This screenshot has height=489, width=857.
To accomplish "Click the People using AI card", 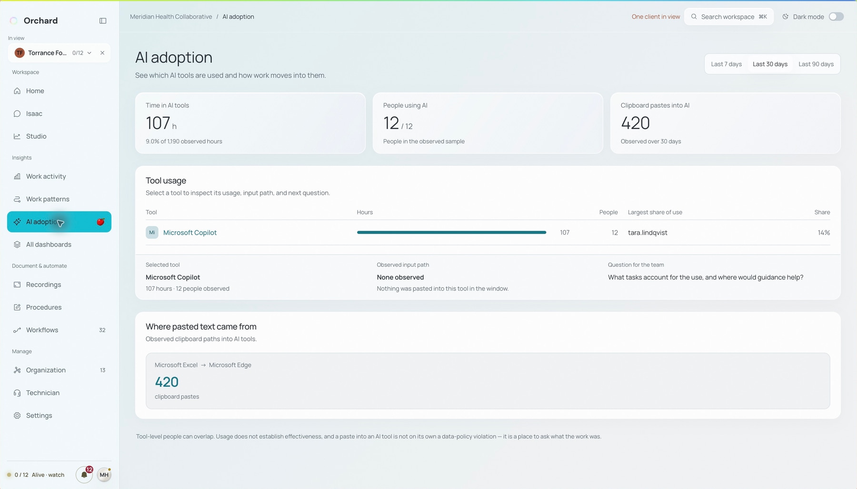I will [488, 123].
